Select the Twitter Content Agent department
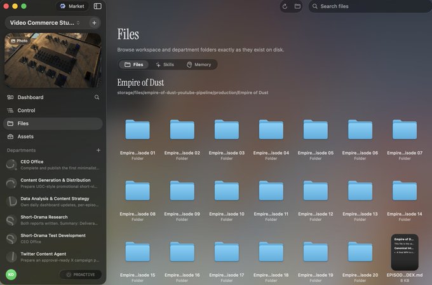The width and height of the screenshot is (432, 285). click(53, 257)
